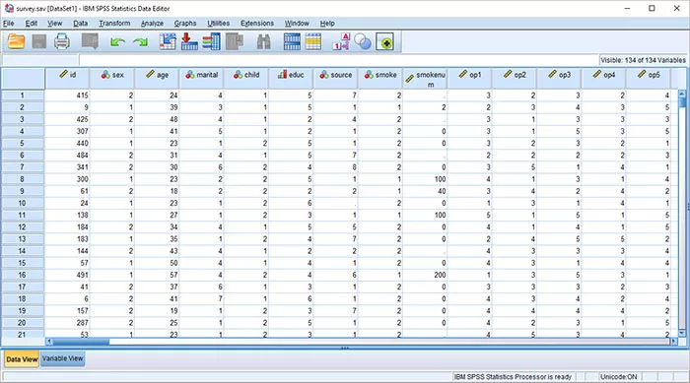Open the Graphs menu
690x383 pixels.
[185, 24]
